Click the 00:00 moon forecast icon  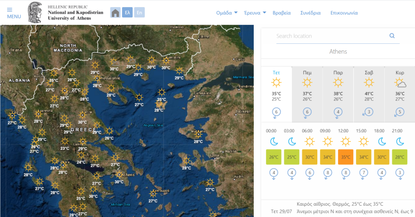coord(274,141)
